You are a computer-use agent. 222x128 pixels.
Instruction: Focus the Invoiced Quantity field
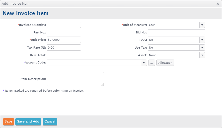pyautogui.click(x=64, y=25)
